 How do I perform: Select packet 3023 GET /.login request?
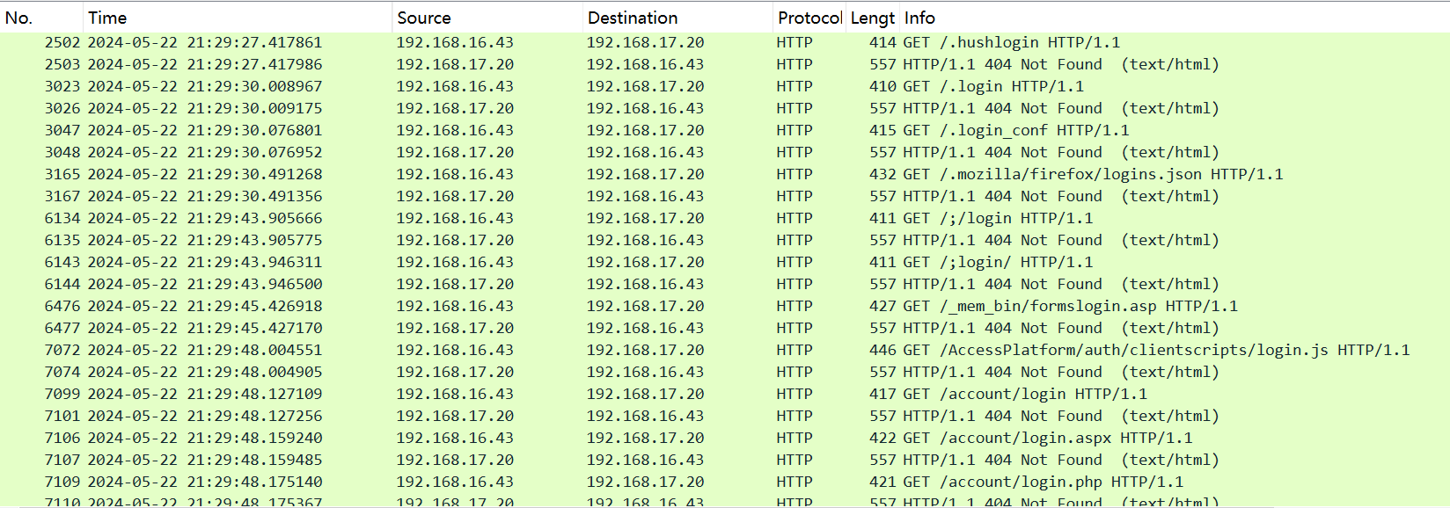(993, 86)
